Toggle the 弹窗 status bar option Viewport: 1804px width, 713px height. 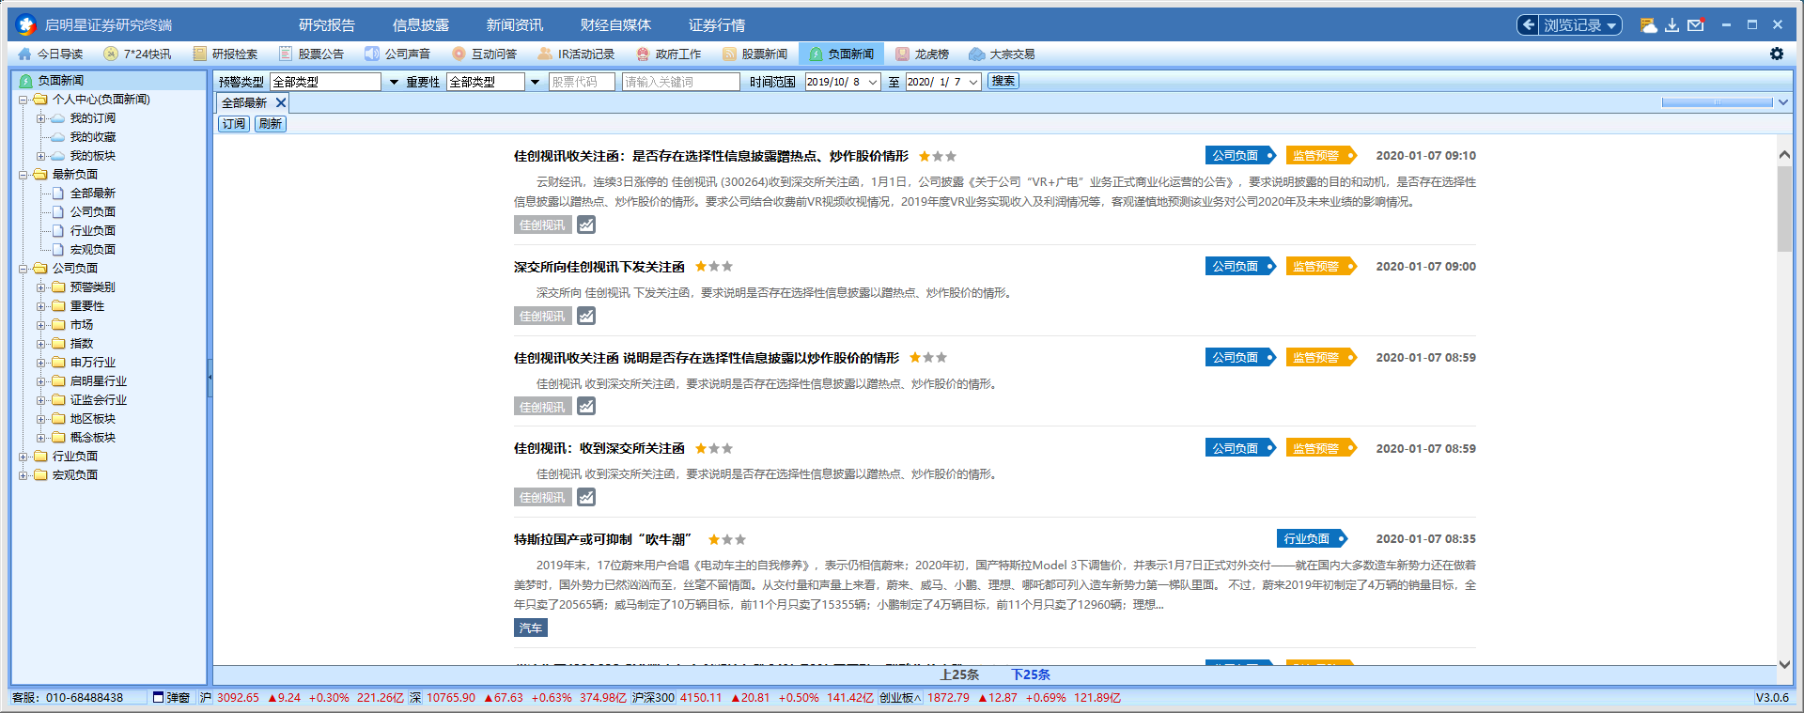tap(171, 698)
